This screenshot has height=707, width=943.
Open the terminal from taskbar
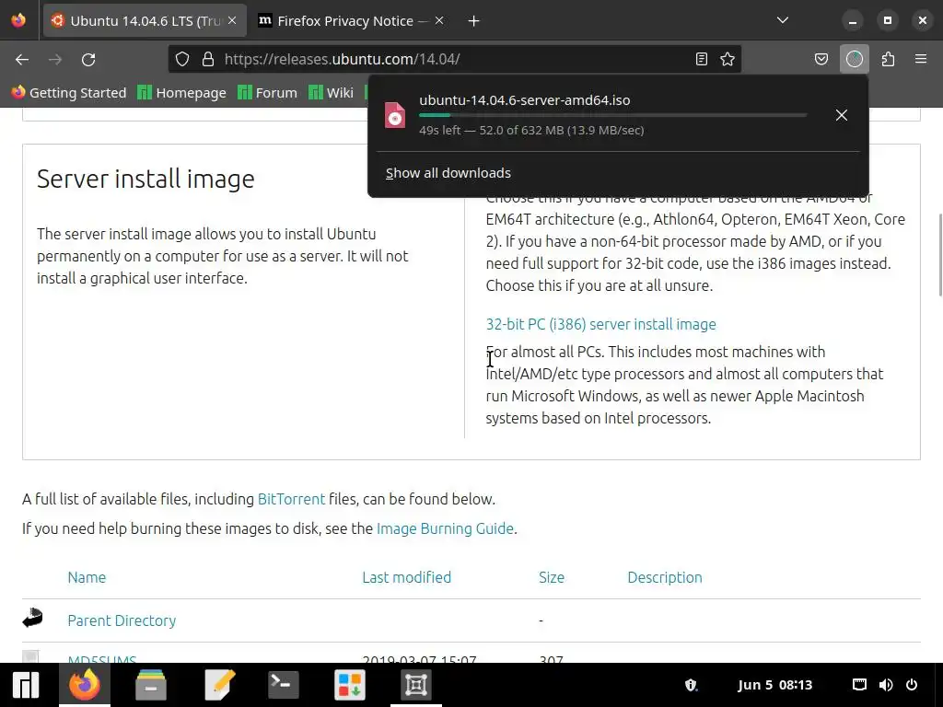pos(283,685)
